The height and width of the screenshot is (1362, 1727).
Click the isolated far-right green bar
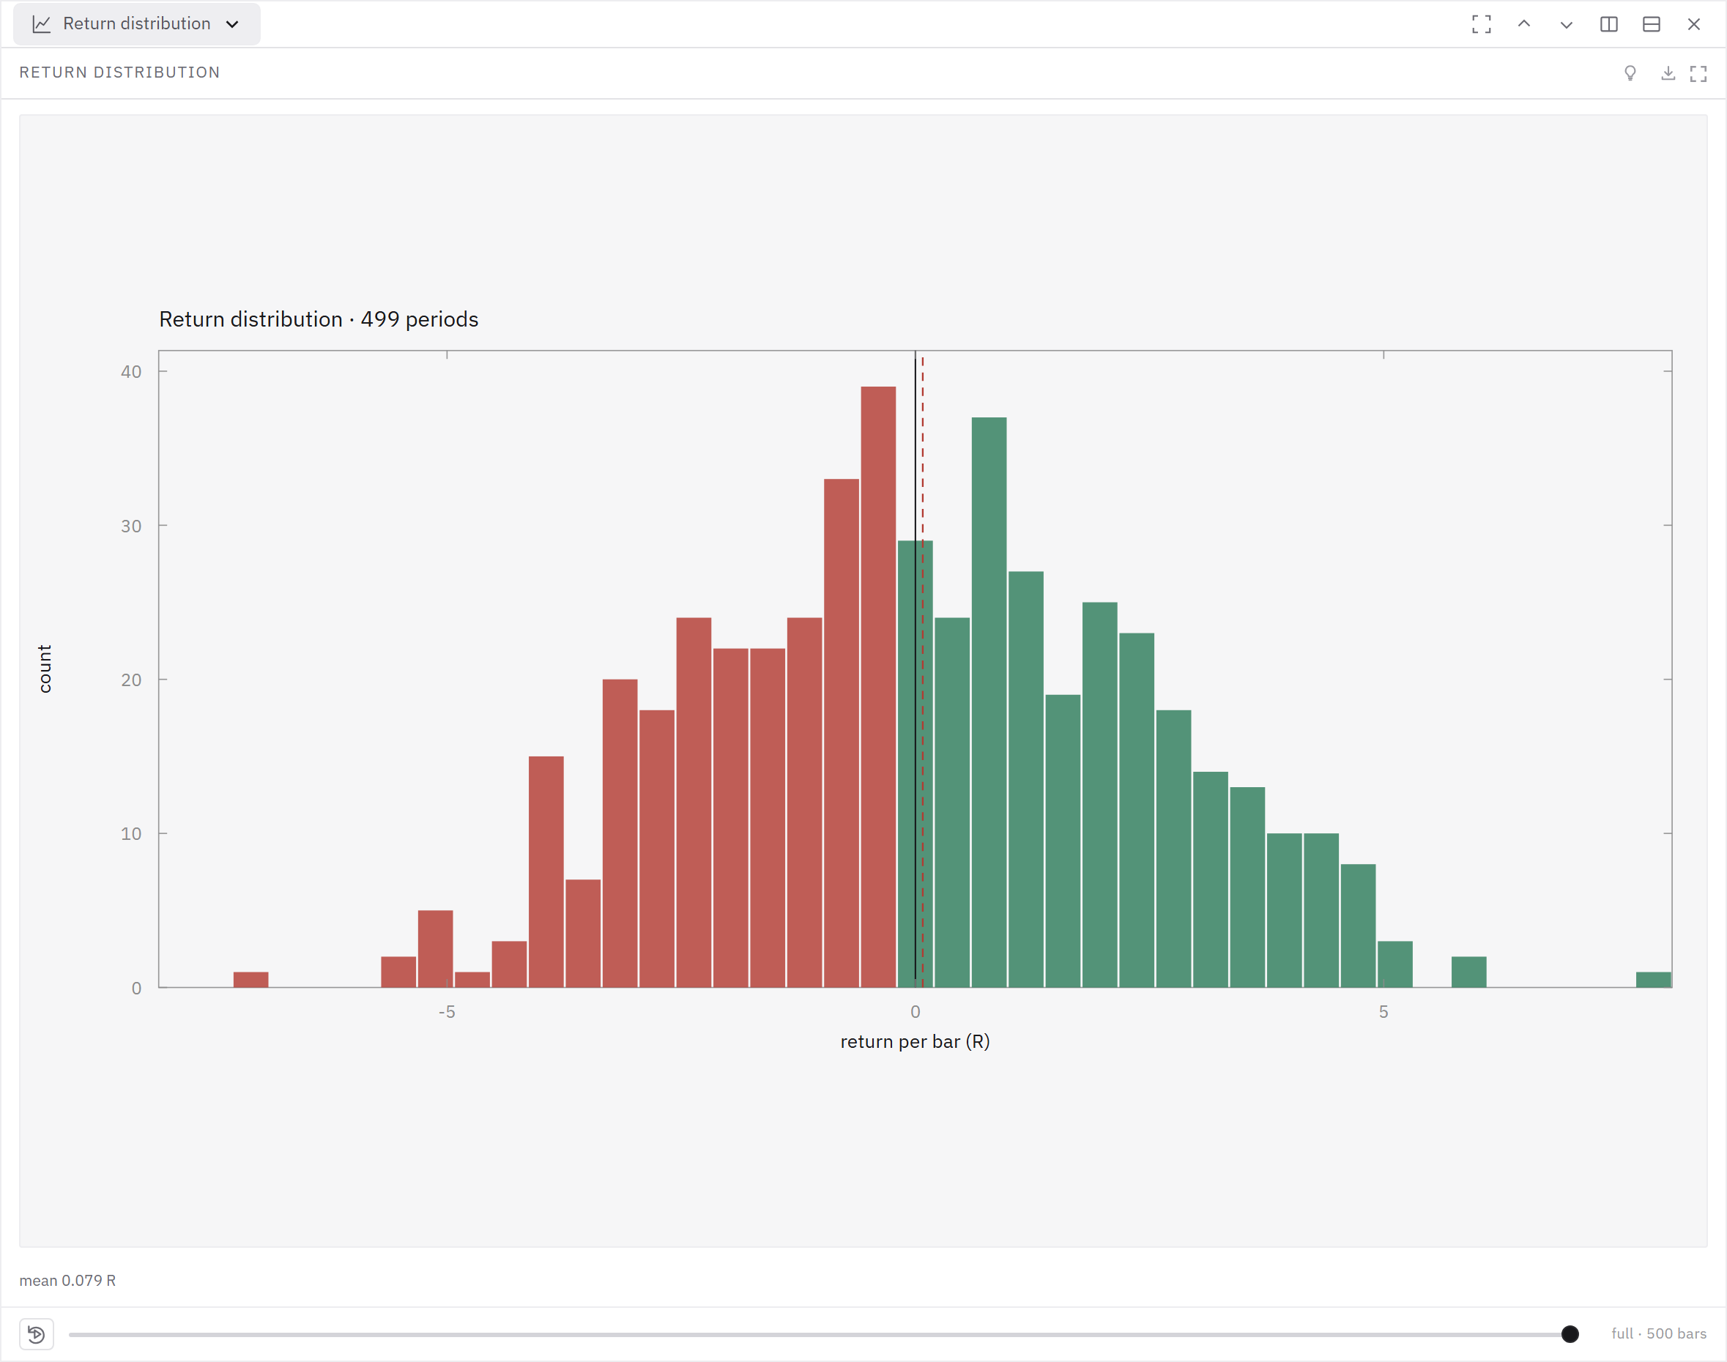(x=1653, y=979)
